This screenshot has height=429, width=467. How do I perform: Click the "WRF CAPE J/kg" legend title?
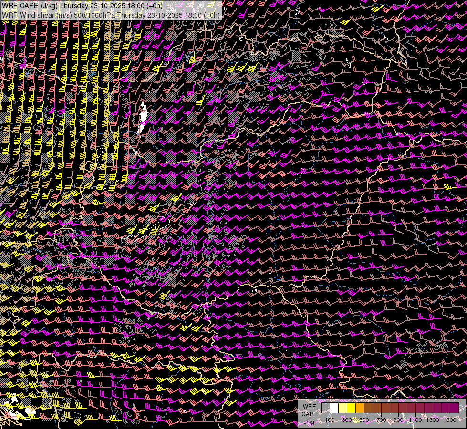click(309, 414)
